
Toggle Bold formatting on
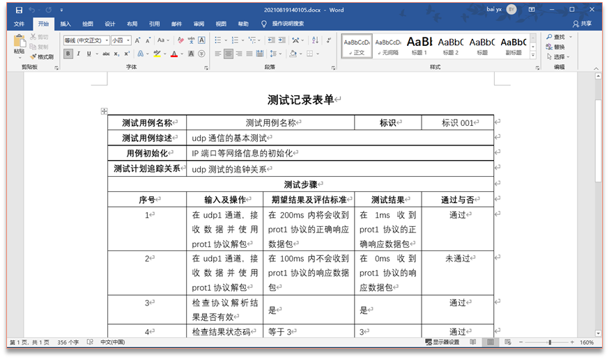coord(68,54)
